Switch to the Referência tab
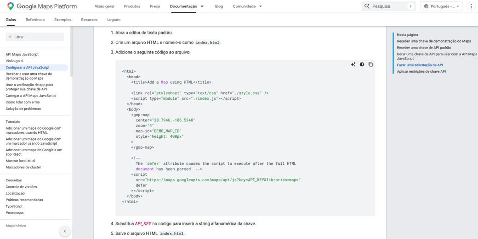This screenshot has height=239, width=478. coord(35,19)
